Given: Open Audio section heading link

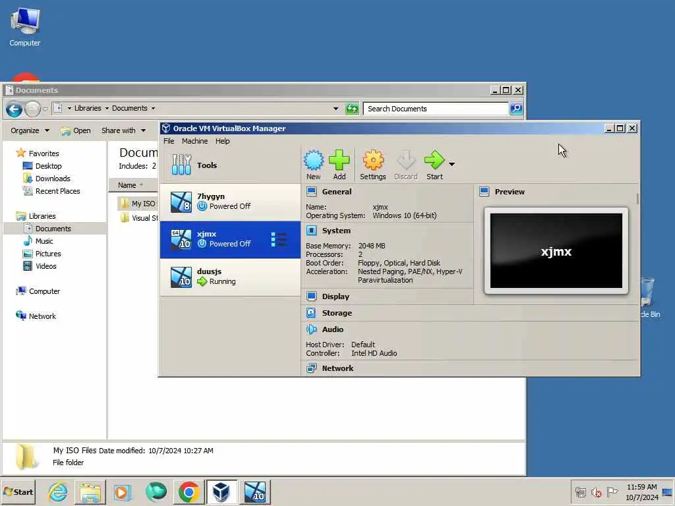Looking at the screenshot, I should click(x=333, y=329).
